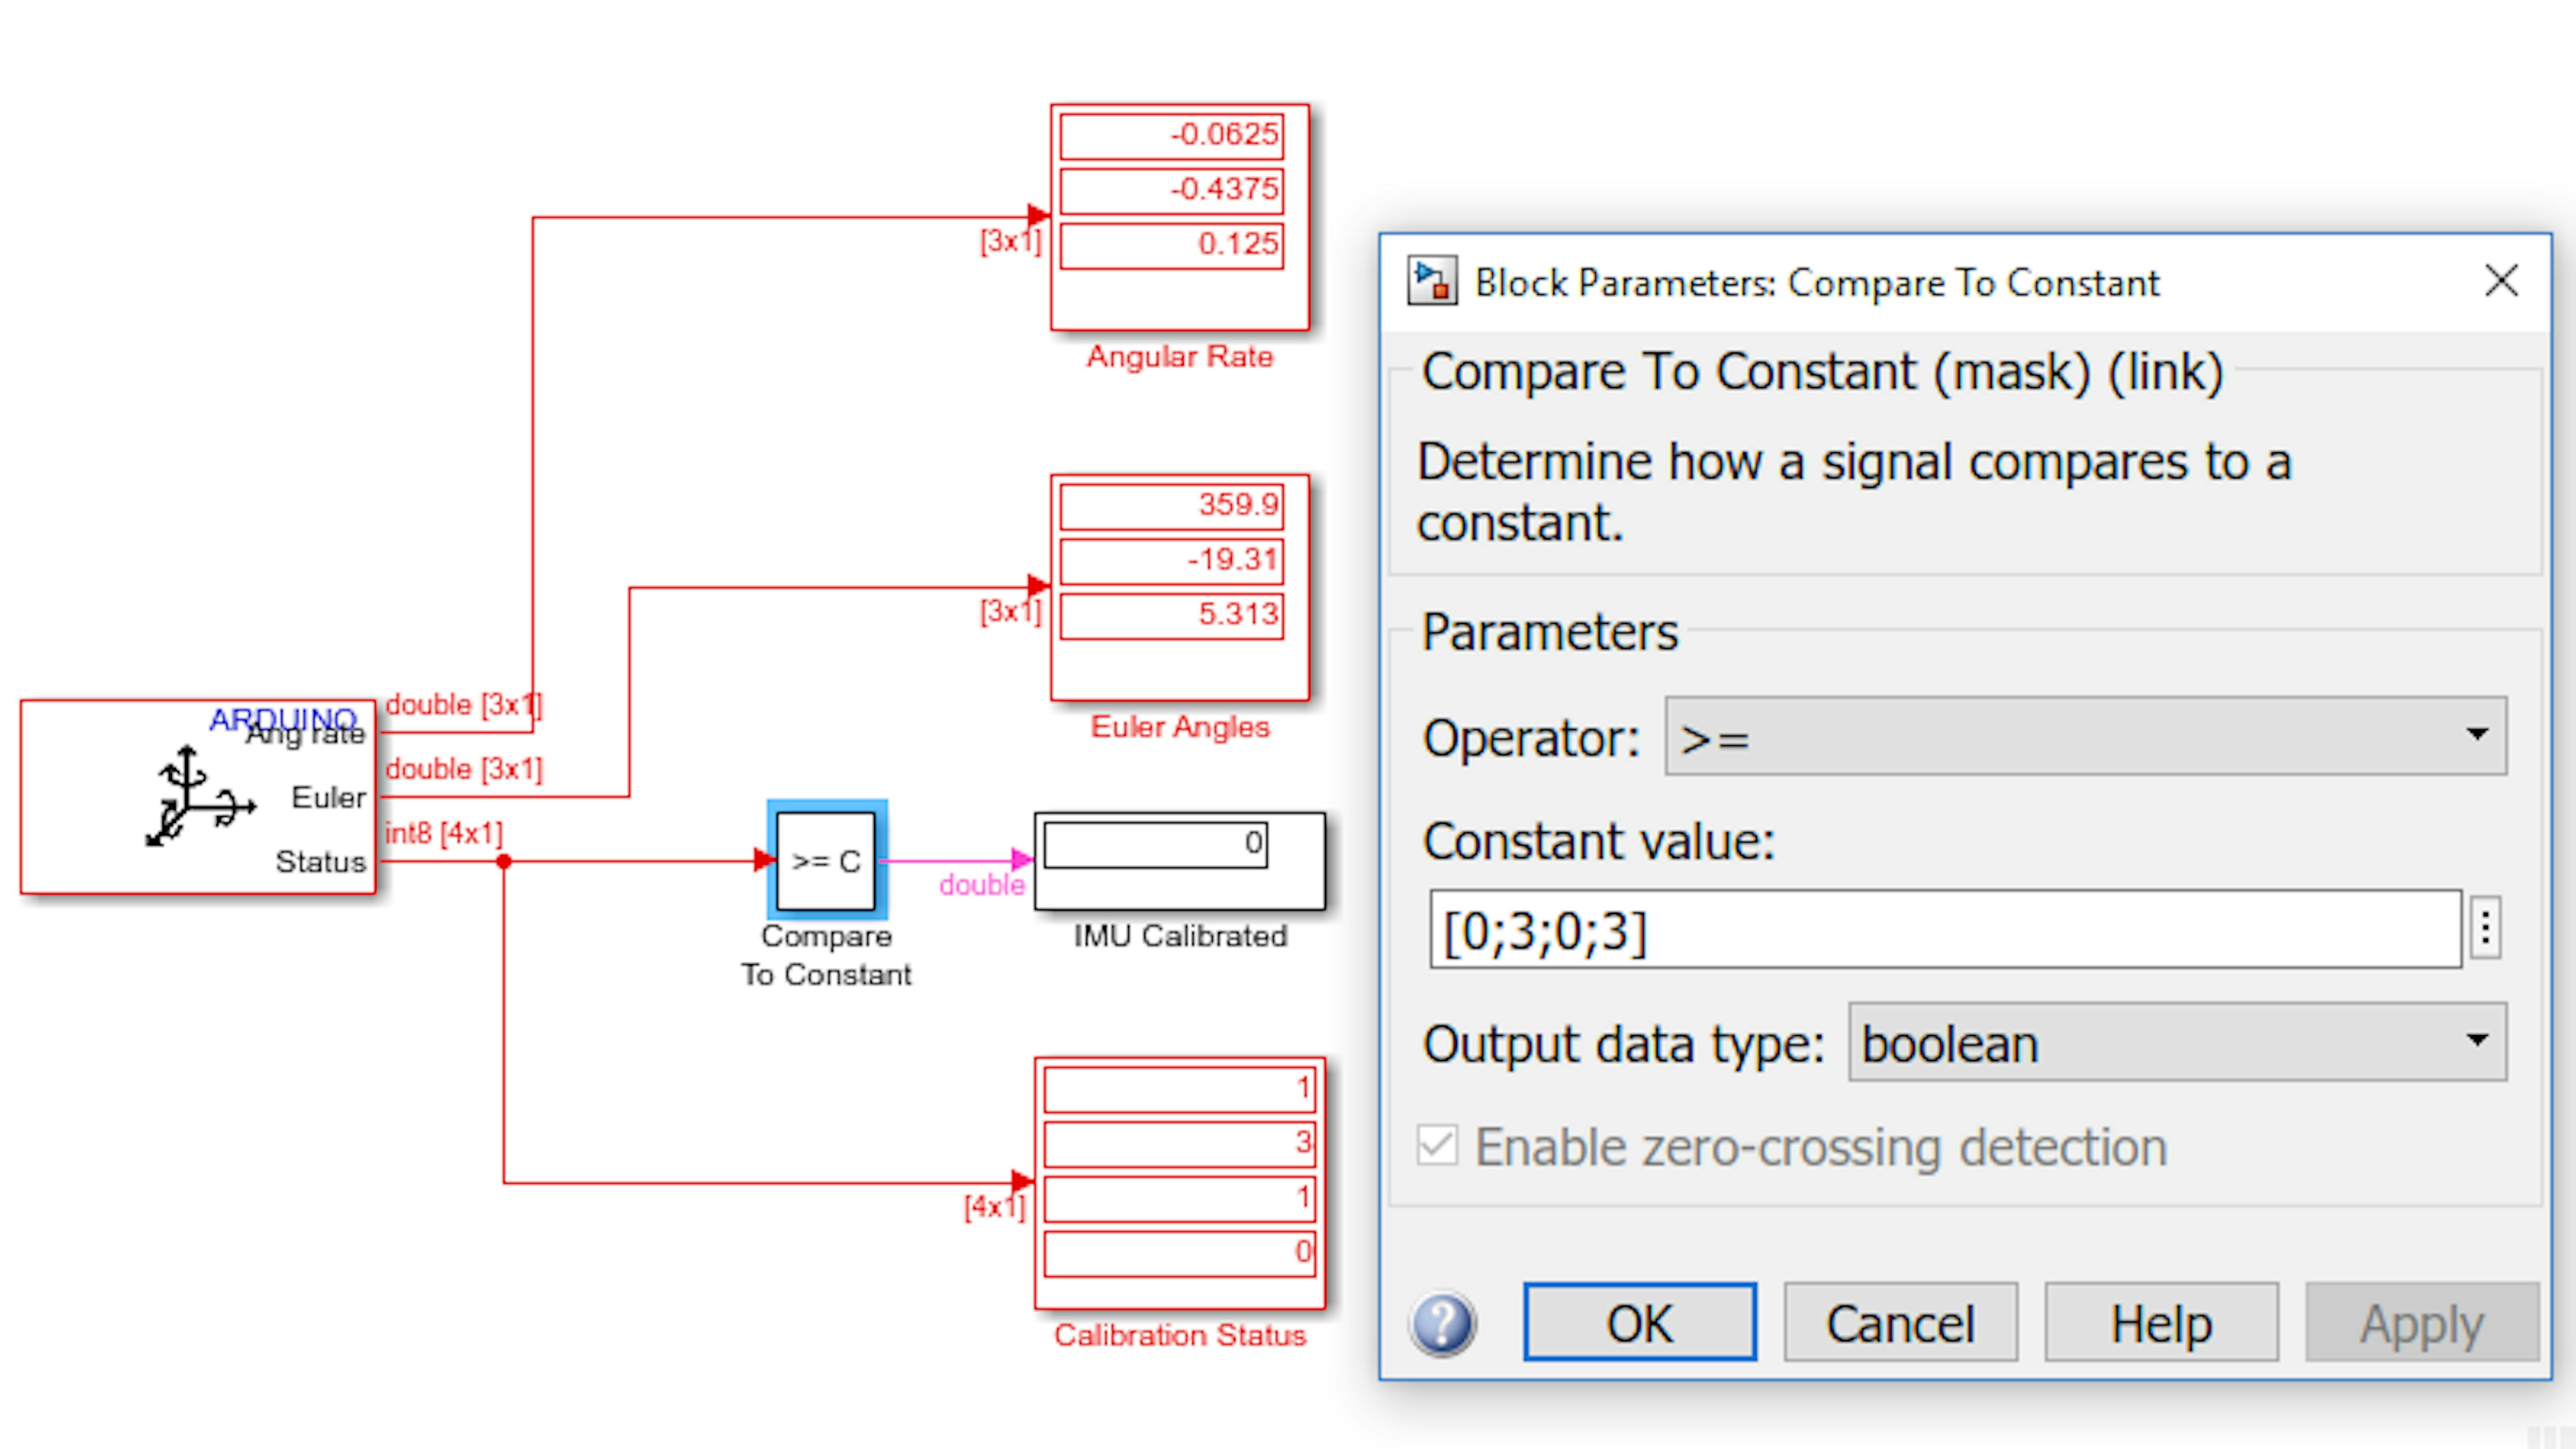The height and width of the screenshot is (1449, 2576).
Task: Open the Output data type dropdown
Action: [x=2177, y=1042]
